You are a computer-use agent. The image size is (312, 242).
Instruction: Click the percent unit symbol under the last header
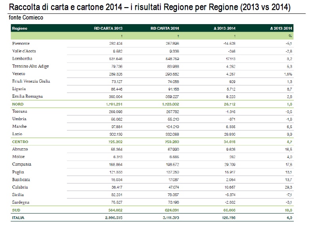click(290, 36)
